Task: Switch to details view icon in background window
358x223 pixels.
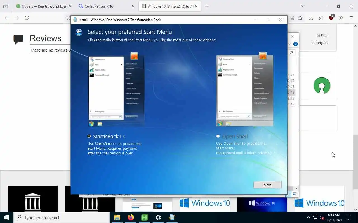Action: click(x=289, y=194)
